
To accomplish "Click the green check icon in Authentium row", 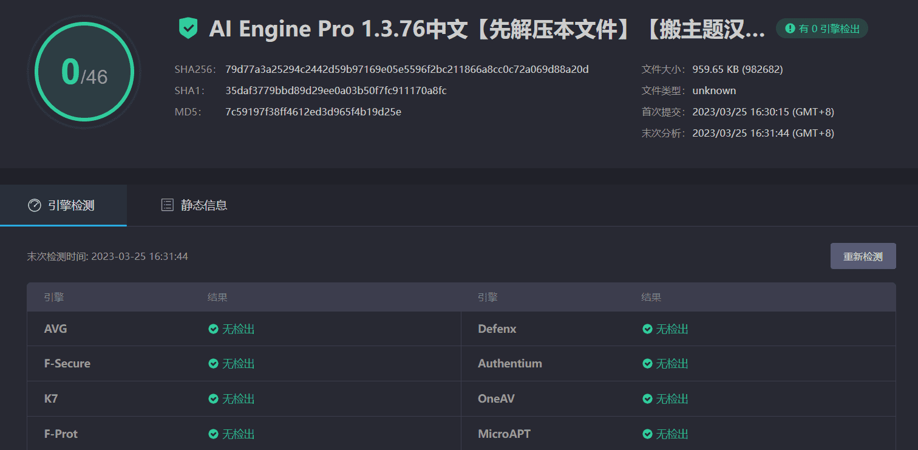I will [x=647, y=364].
